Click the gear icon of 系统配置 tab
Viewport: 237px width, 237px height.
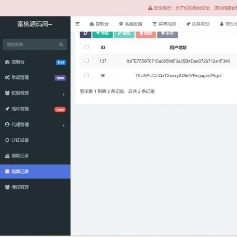click(x=121, y=24)
